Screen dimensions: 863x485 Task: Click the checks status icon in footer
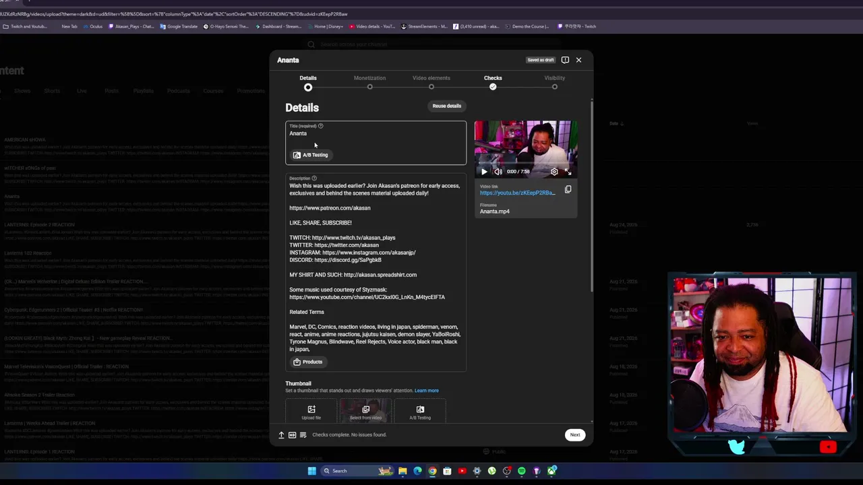pos(303,435)
